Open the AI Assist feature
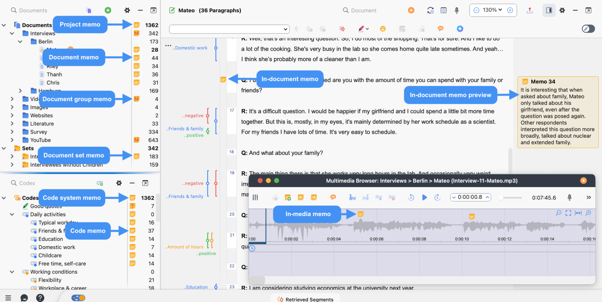Screen dimensions: 602x302 coord(460,29)
